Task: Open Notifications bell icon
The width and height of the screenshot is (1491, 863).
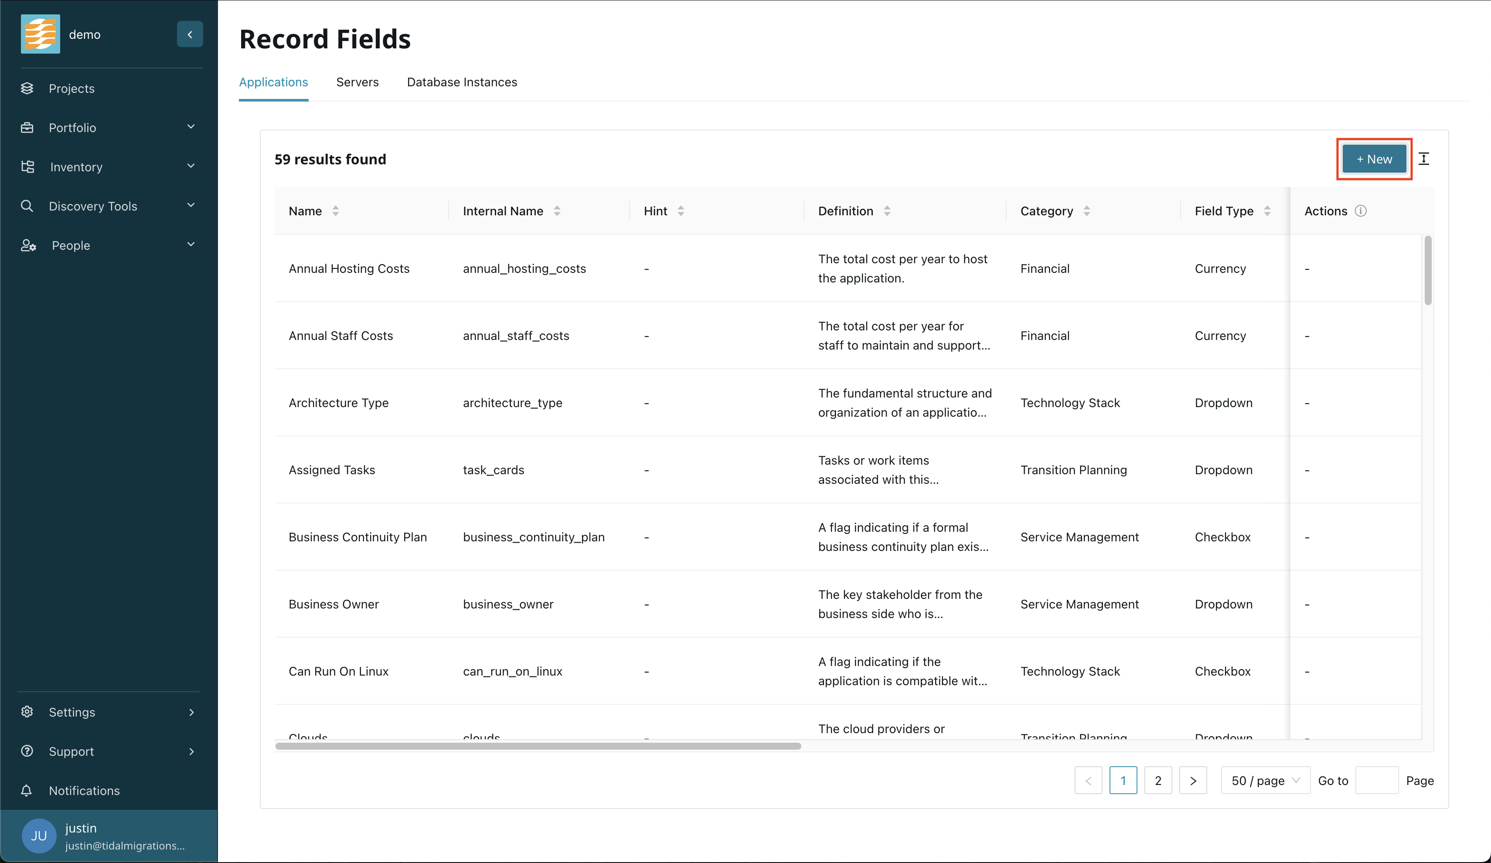Action: (x=27, y=790)
